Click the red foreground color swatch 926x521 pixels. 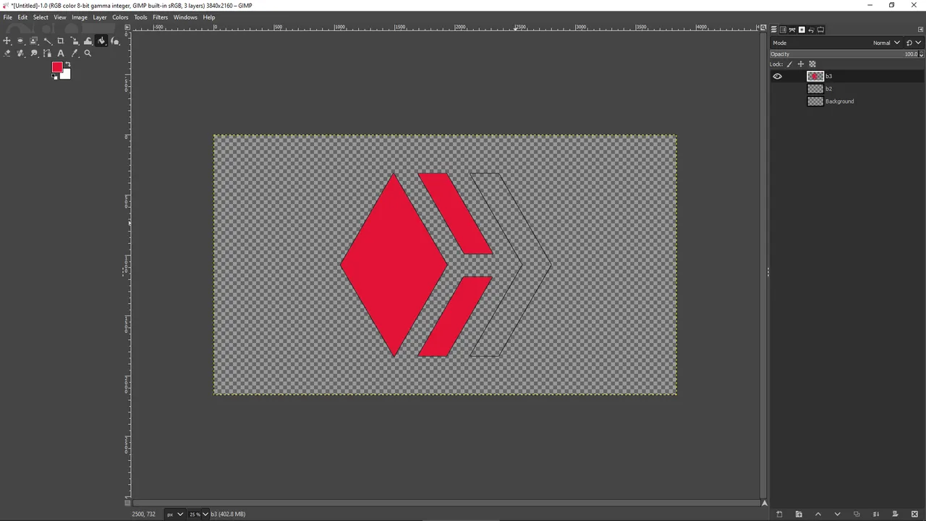56,67
